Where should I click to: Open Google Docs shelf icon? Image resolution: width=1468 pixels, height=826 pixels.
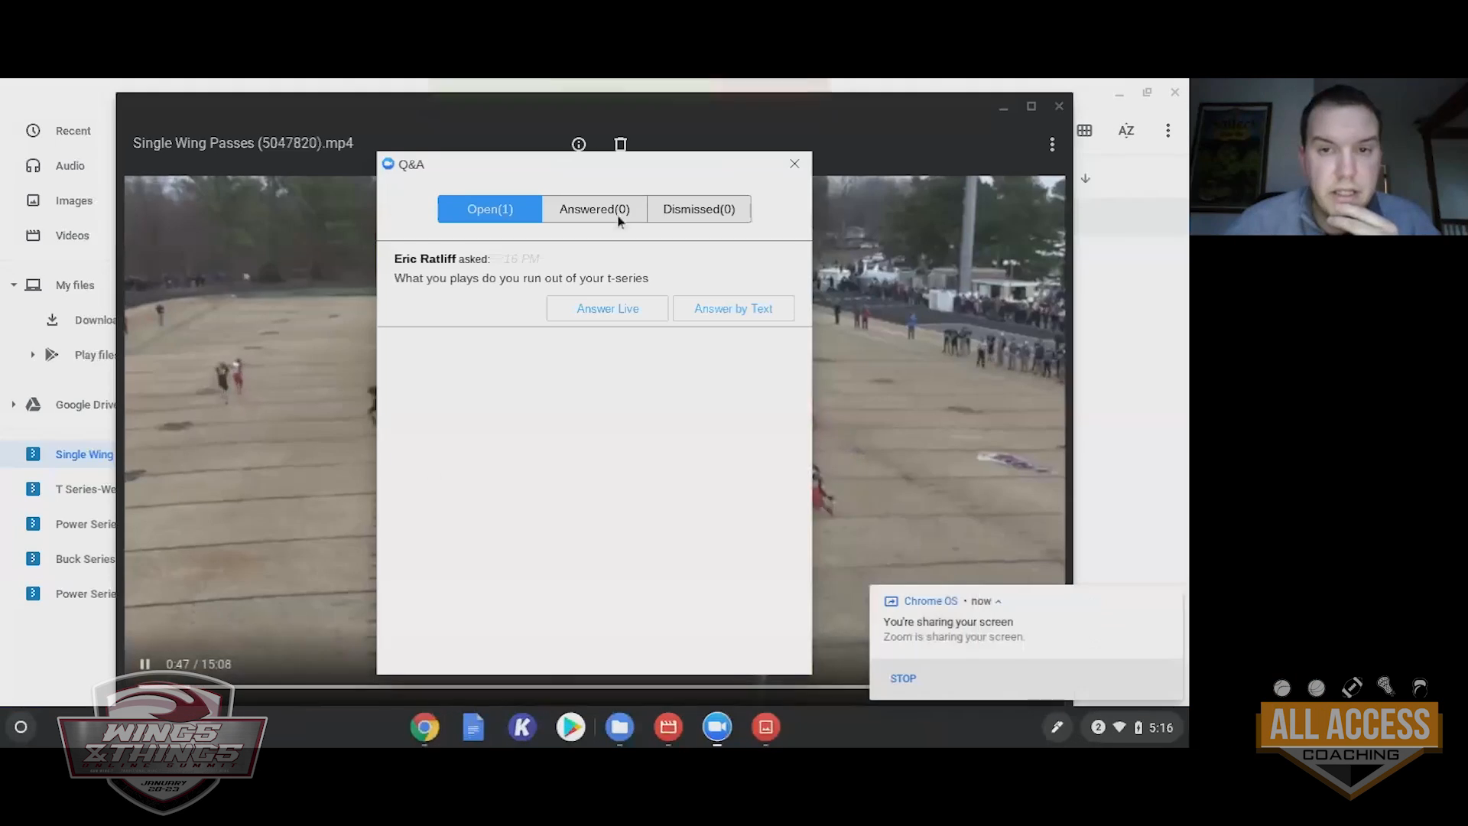(473, 727)
